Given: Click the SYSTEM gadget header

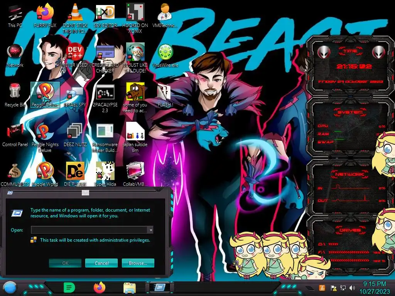Looking at the screenshot, I should (350, 112).
